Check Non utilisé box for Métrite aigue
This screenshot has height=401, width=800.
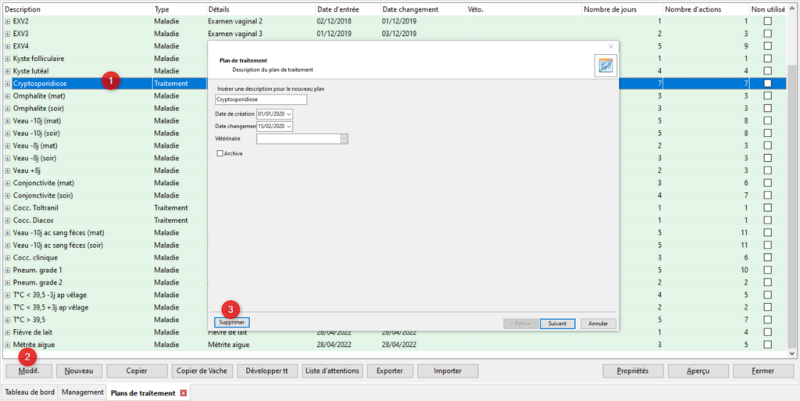pyautogui.click(x=767, y=344)
